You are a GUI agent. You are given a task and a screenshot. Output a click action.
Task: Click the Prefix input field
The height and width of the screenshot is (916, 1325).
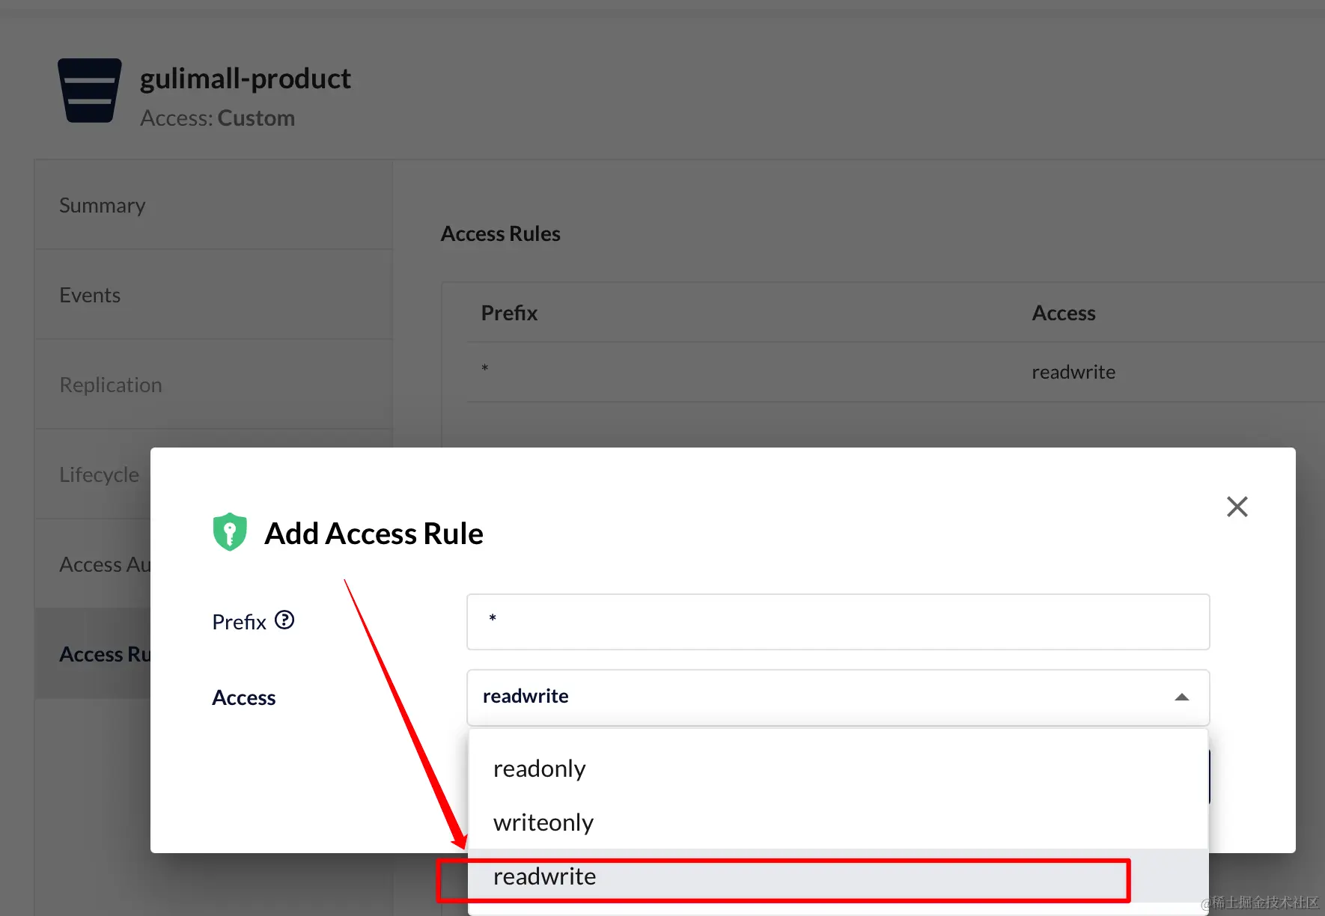click(838, 621)
